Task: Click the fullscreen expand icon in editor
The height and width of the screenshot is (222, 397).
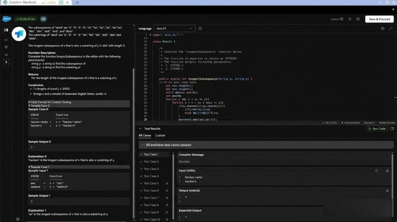Action: tap(390, 28)
